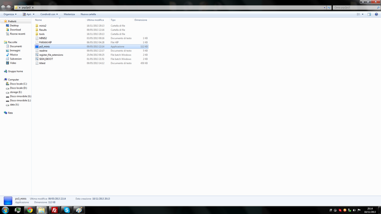Click the Forward navigation arrow
The width and height of the screenshot is (381, 214).
(x=9, y=8)
